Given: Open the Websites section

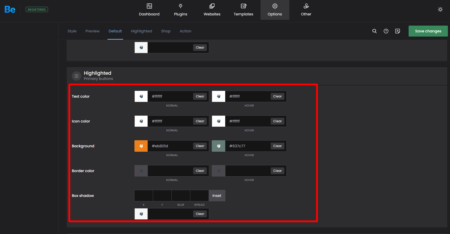Looking at the screenshot, I should (x=212, y=10).
